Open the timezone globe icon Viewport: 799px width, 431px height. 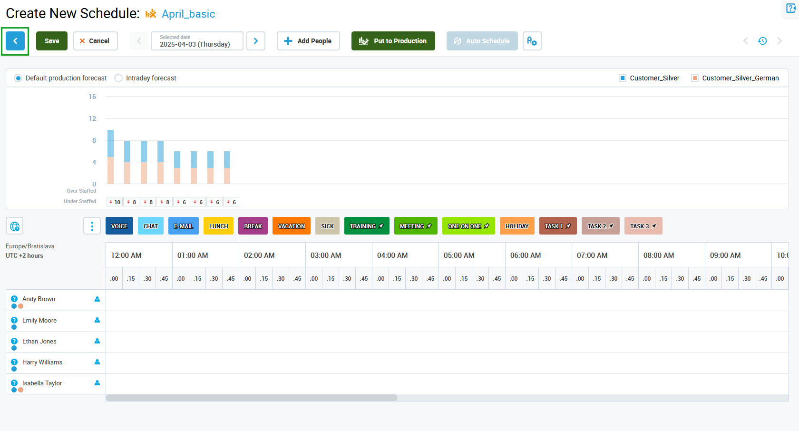coord(15,226)
